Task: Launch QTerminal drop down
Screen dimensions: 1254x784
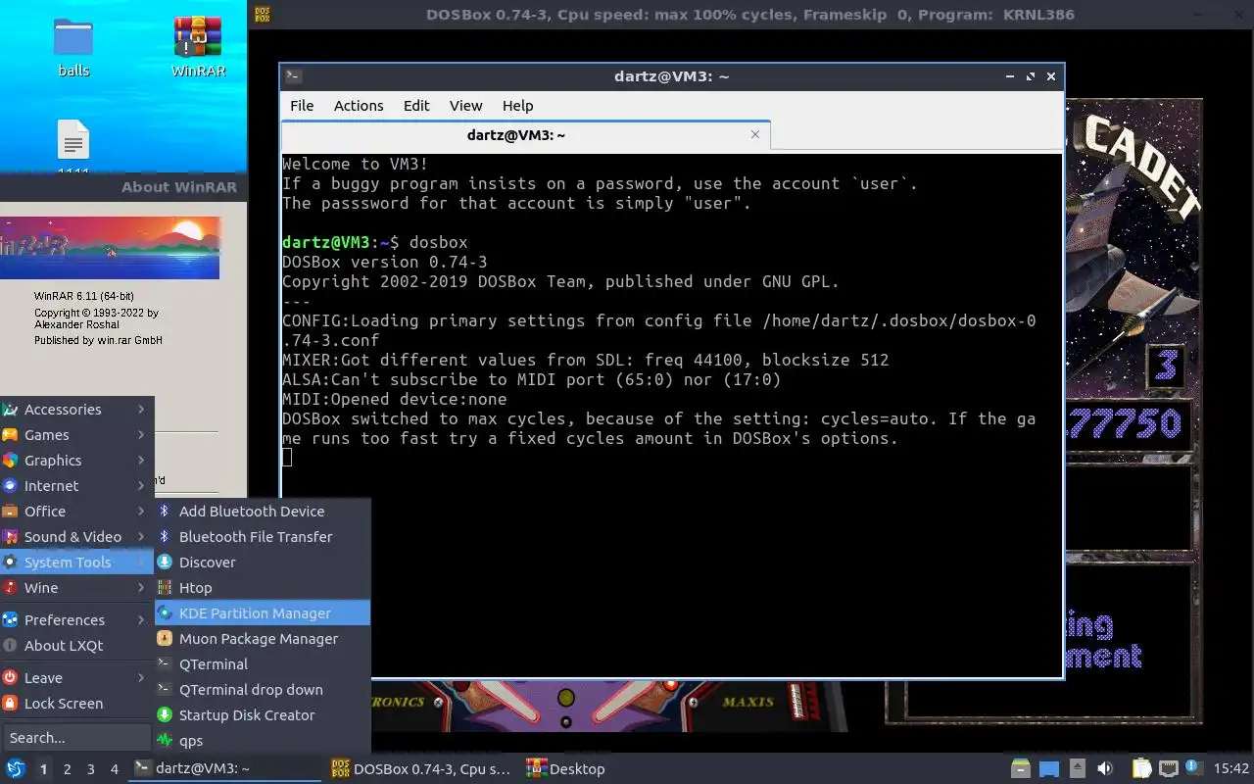Action: pos(263,690)
